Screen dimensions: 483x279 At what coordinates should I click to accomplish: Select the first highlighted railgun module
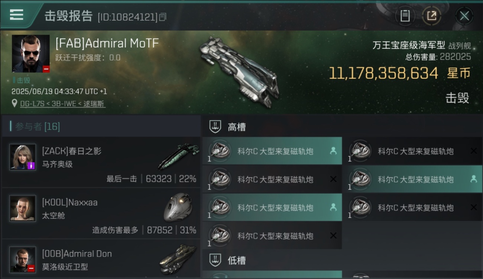pyautogui.click(x=272, y=151)
